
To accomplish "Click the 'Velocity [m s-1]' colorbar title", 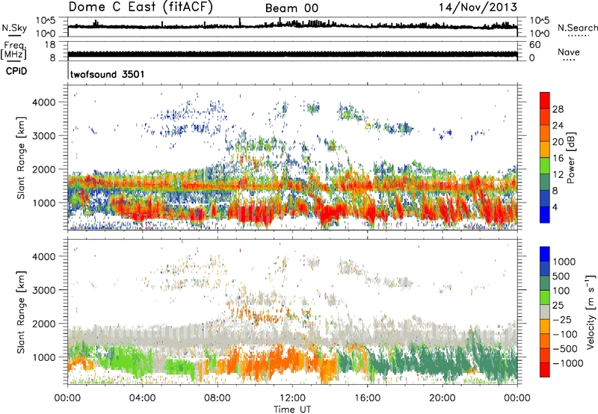I will (x=591, y=312).
